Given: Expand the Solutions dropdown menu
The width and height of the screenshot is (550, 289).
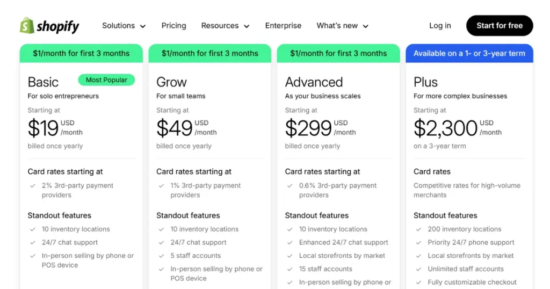Looking at the screenshot, I should (124, 26).
